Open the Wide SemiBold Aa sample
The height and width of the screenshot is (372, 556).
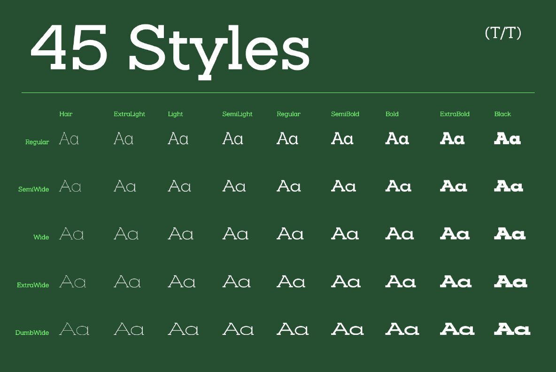[x=345, y=234]
